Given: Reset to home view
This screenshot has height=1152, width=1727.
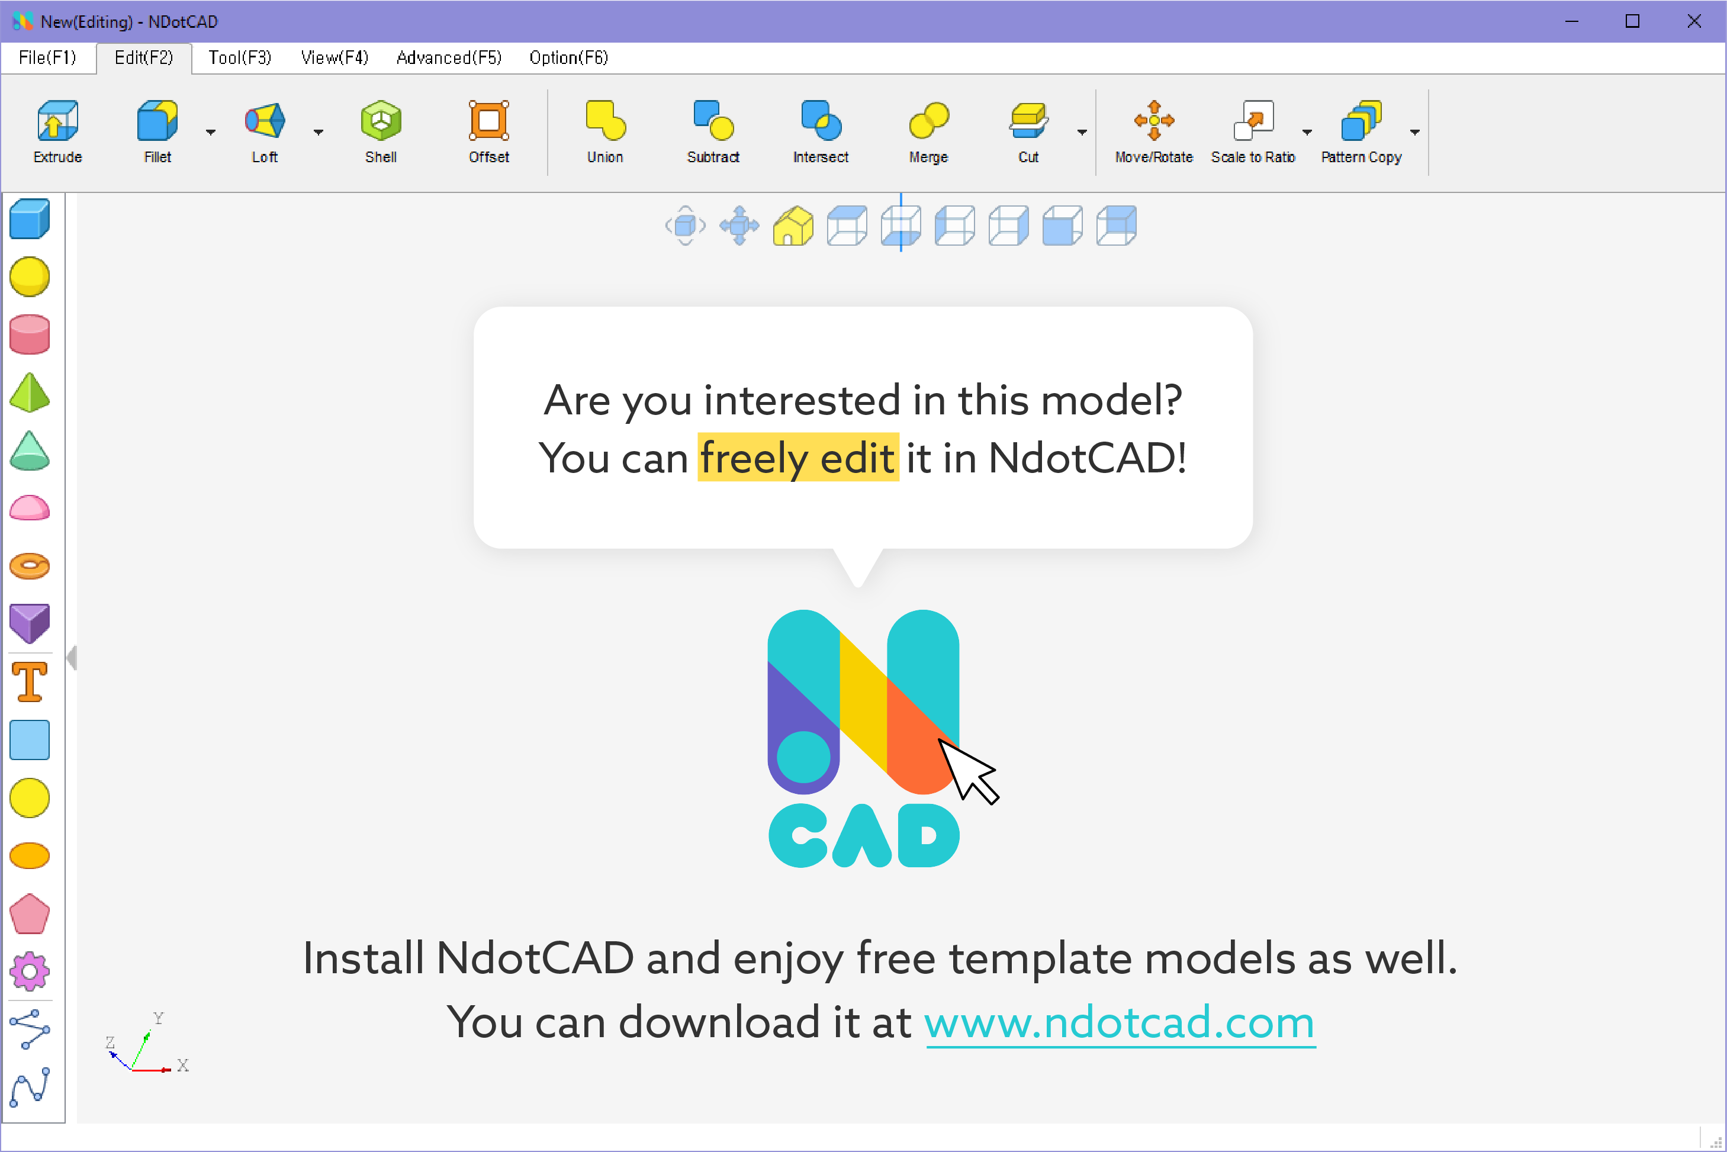Looking at the screenshot, I should point(793,226).
